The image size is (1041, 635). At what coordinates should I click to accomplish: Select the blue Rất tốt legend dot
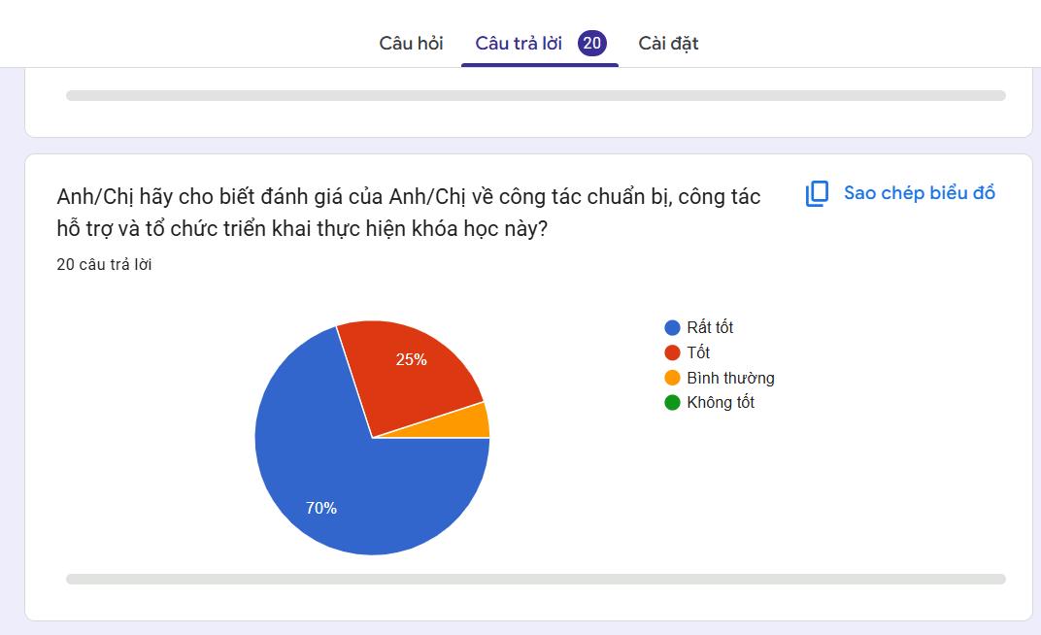pos(672,327)
